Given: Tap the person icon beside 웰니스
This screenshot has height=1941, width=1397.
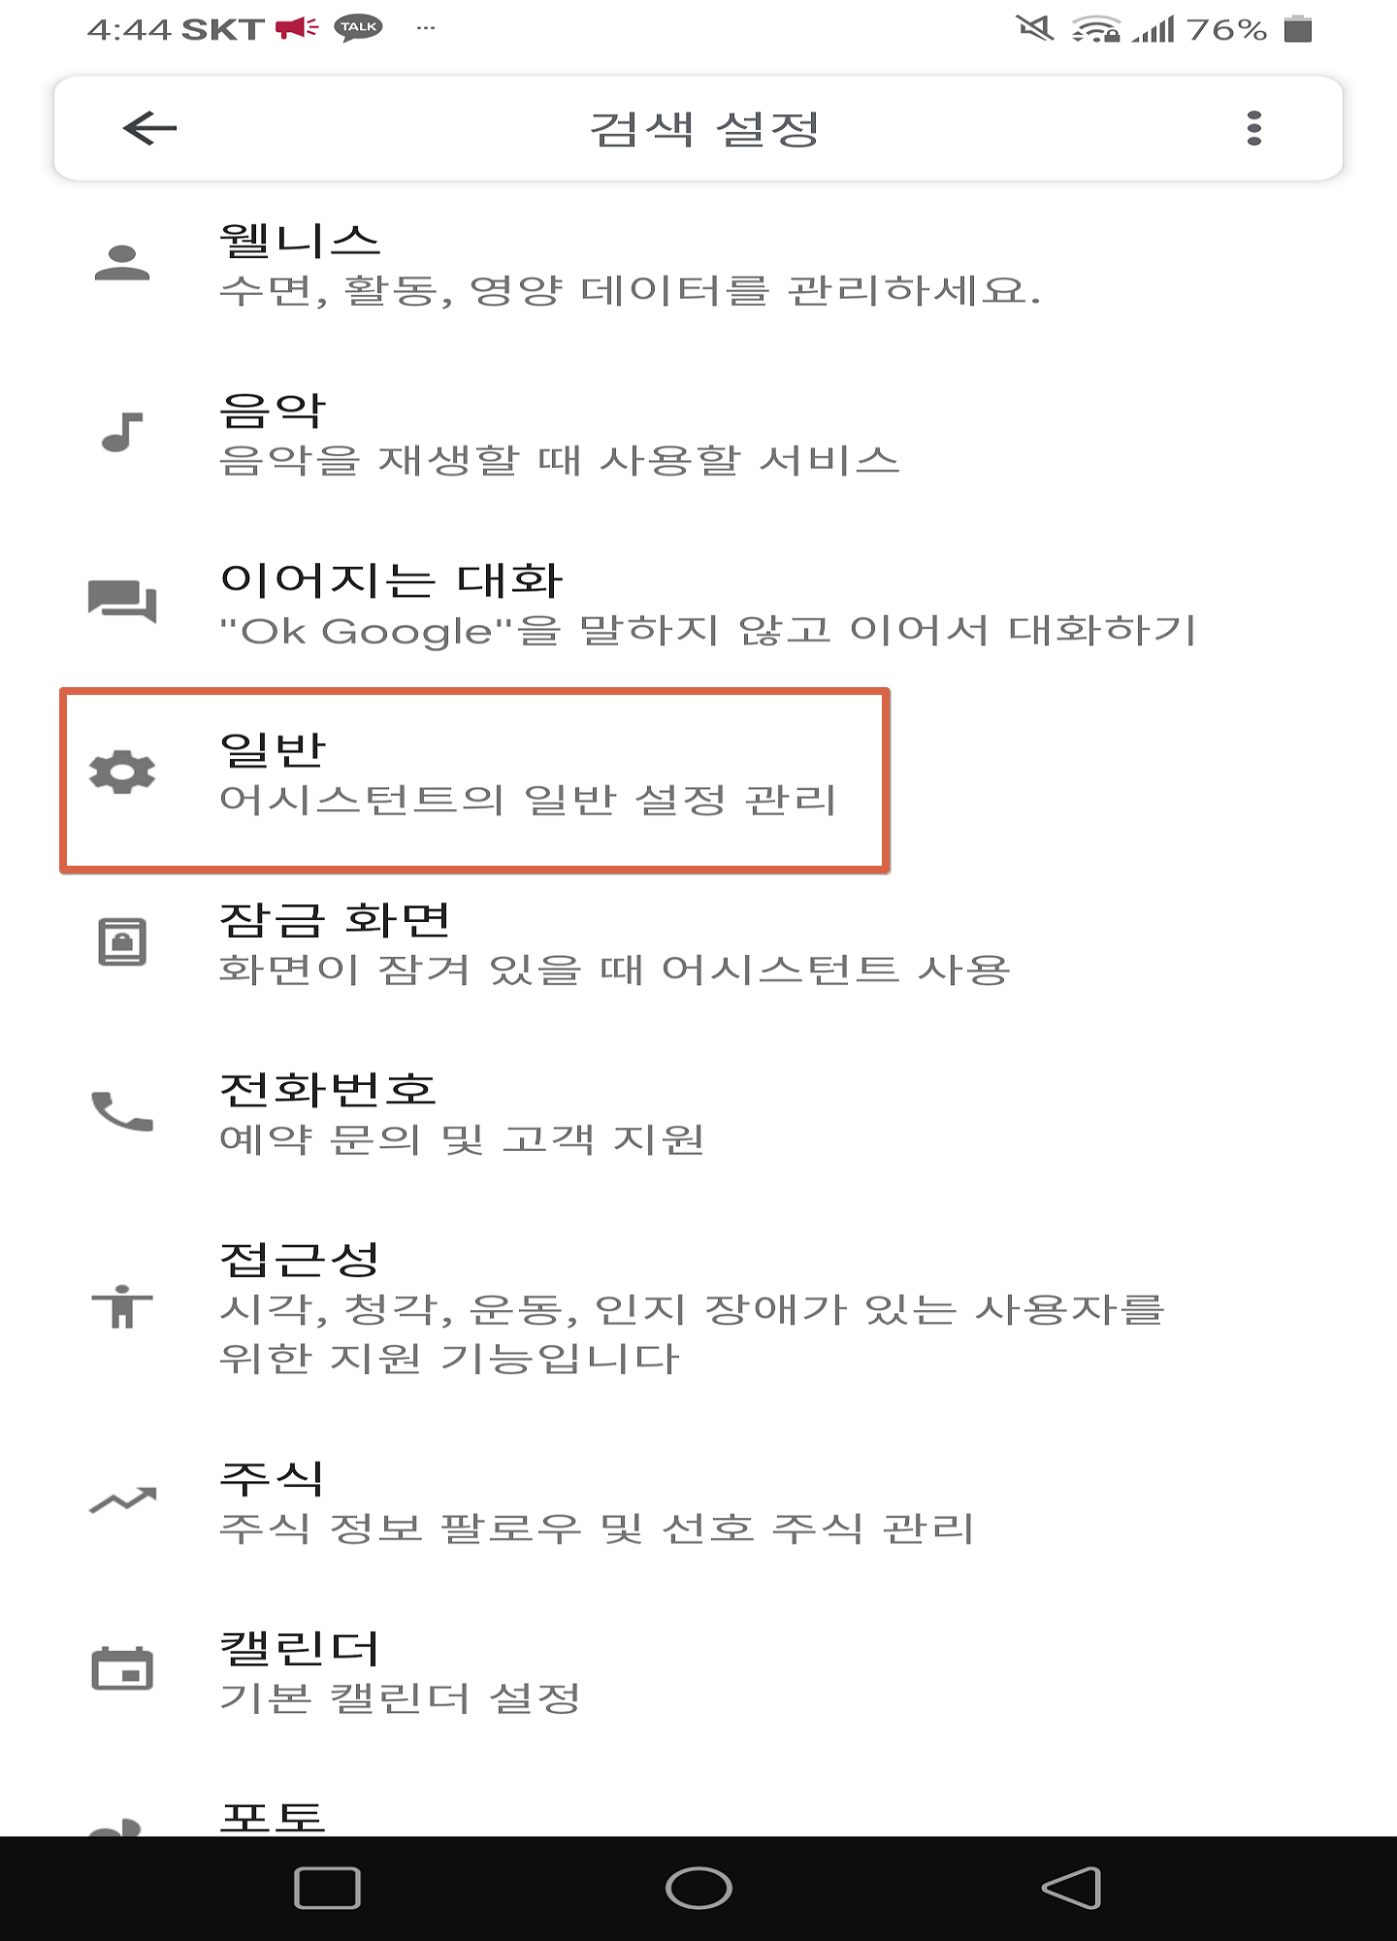Looking at the screenshot, I should point(122,263).
